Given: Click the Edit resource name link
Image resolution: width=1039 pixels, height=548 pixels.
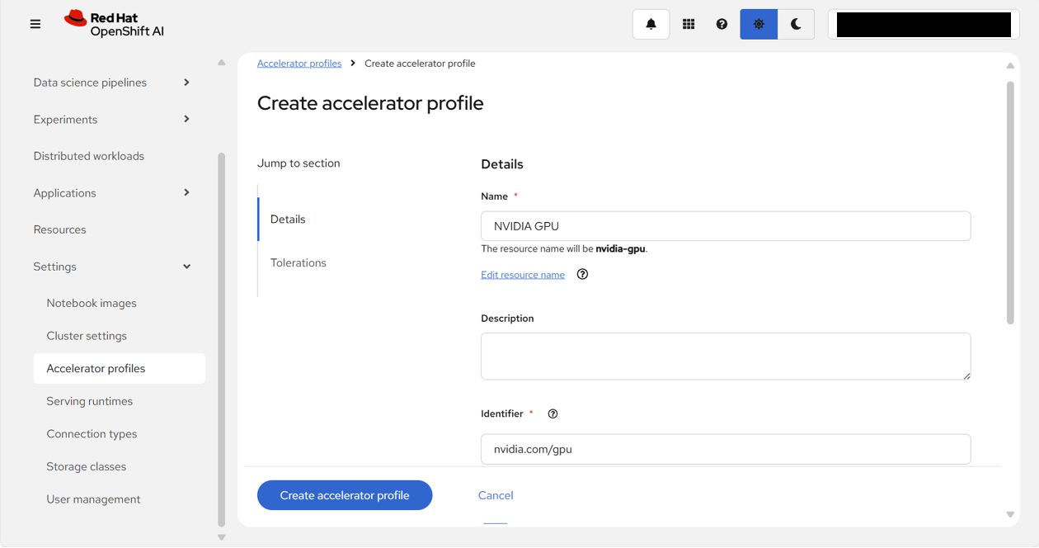Looking at the screenshot, I should (x=523, y=275).
